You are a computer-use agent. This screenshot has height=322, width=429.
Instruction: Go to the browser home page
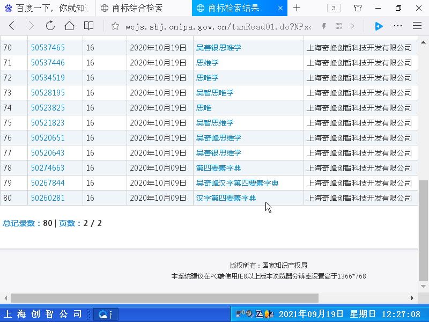69,26
